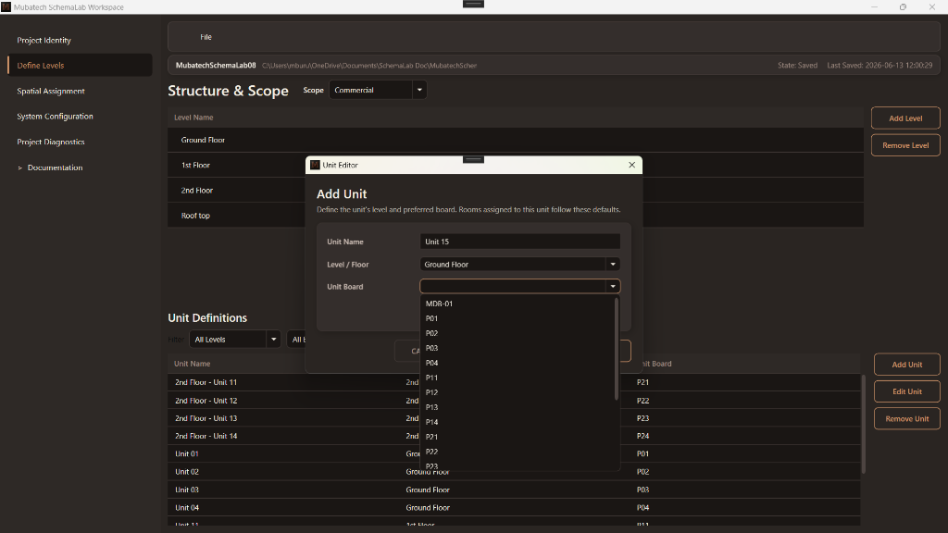Select the Unit 02 row
This screenshot has width=948, height=533.
[x=514, y=472]
